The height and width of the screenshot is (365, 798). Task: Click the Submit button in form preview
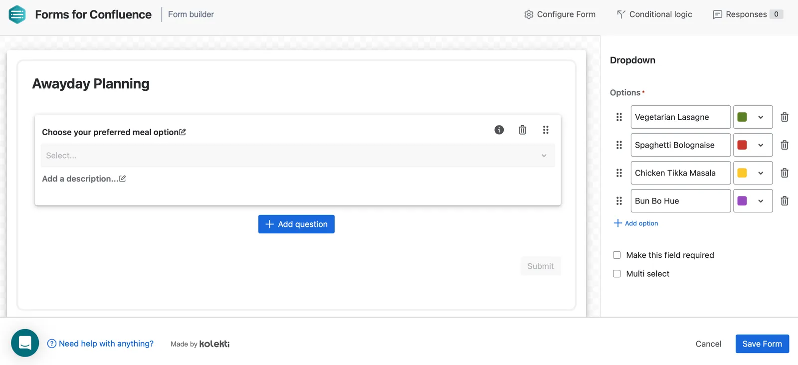541,266
